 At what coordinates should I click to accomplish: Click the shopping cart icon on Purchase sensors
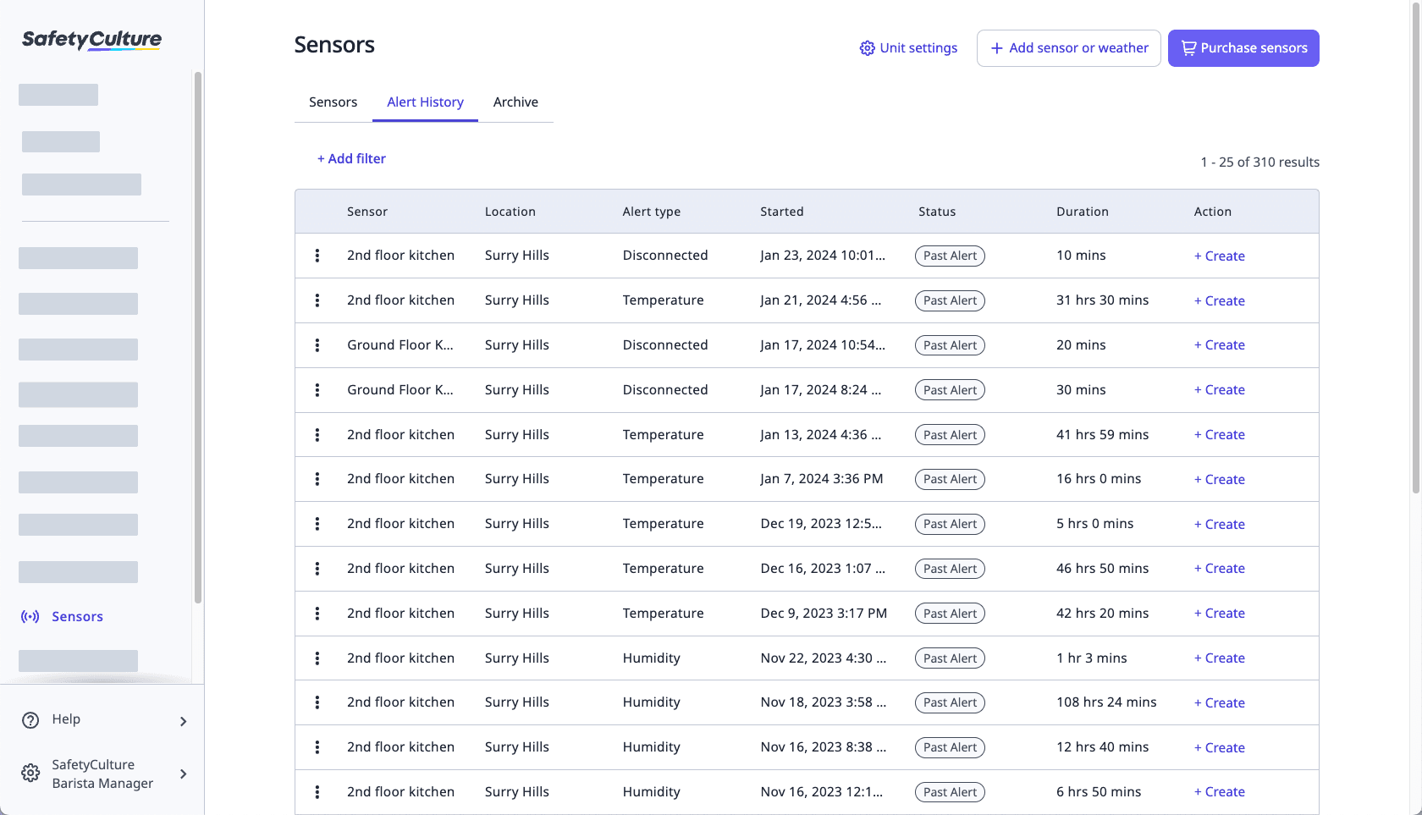click(x=1188, y=47)
